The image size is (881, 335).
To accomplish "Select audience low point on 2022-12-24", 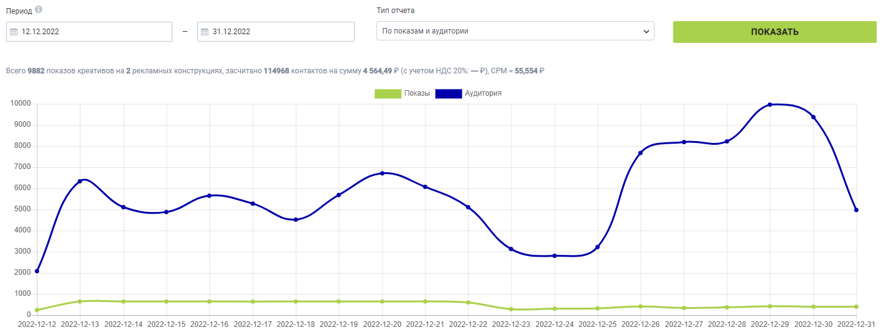I will [554, 255].
